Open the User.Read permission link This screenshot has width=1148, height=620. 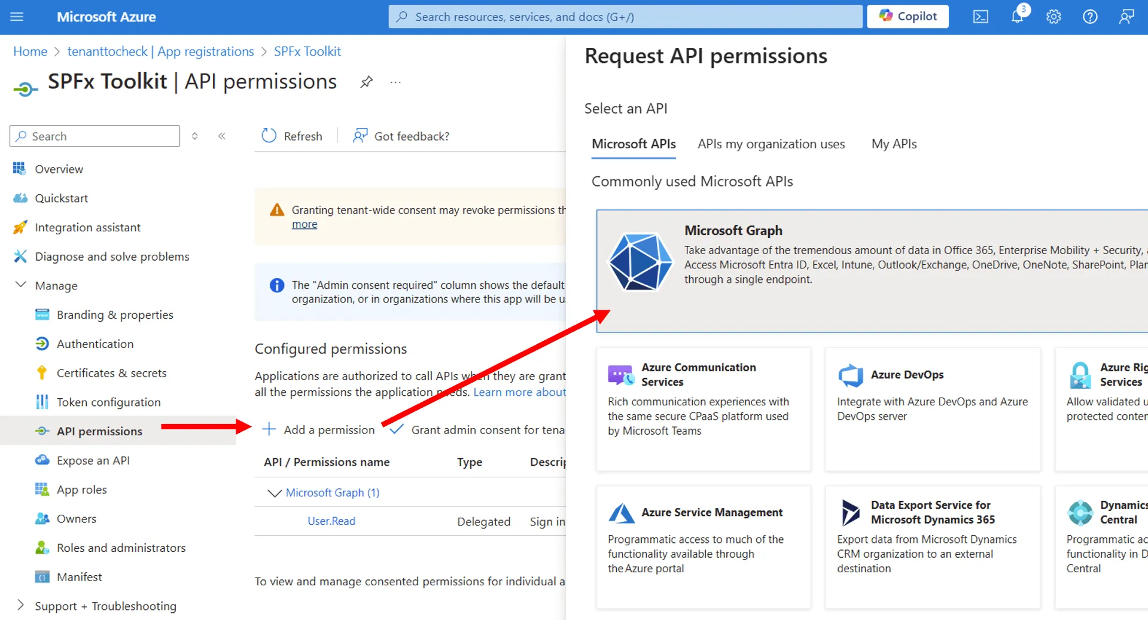pyautogui.click(x=331, y=521)
